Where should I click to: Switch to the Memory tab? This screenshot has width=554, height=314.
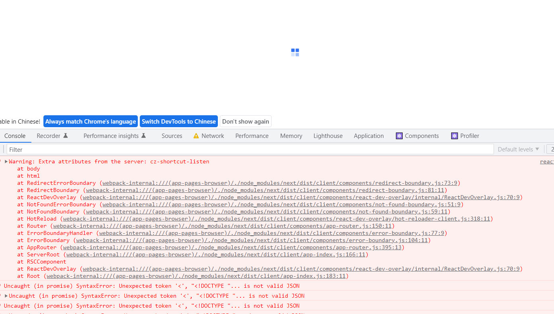pyautogui.click(x=291, y=136)
